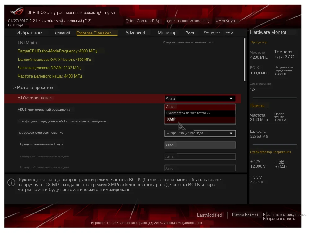Click Ai Overclock тюнер label
Screen dimensions: 310x233
35,98
